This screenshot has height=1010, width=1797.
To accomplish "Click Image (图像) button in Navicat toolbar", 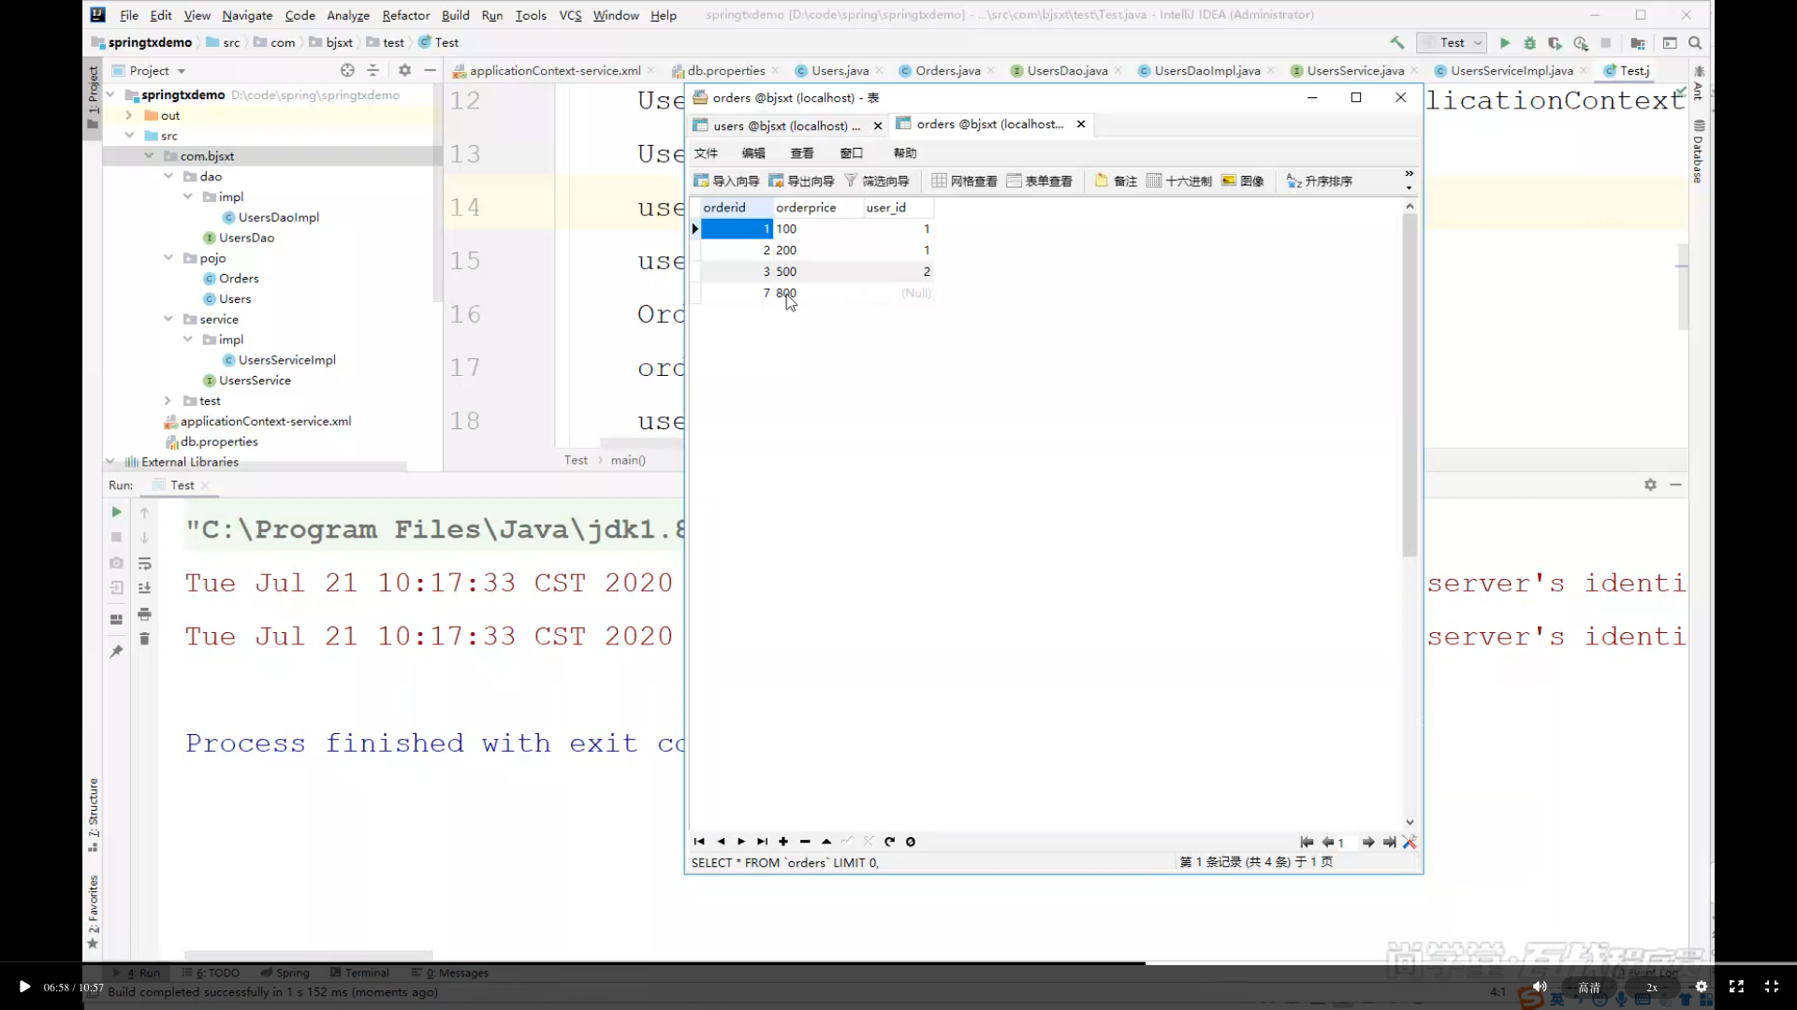I will 1243,180.
